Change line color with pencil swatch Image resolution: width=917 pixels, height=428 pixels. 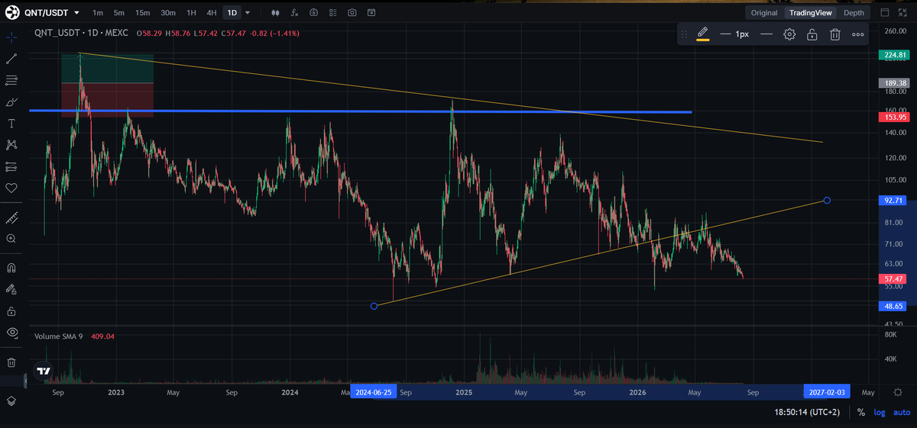click(x=703, y=34)
